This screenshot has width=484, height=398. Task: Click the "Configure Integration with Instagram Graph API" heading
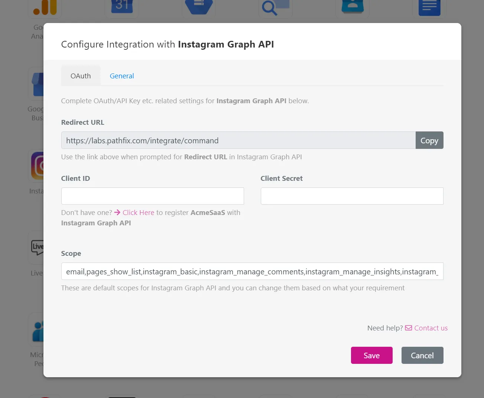168,44
